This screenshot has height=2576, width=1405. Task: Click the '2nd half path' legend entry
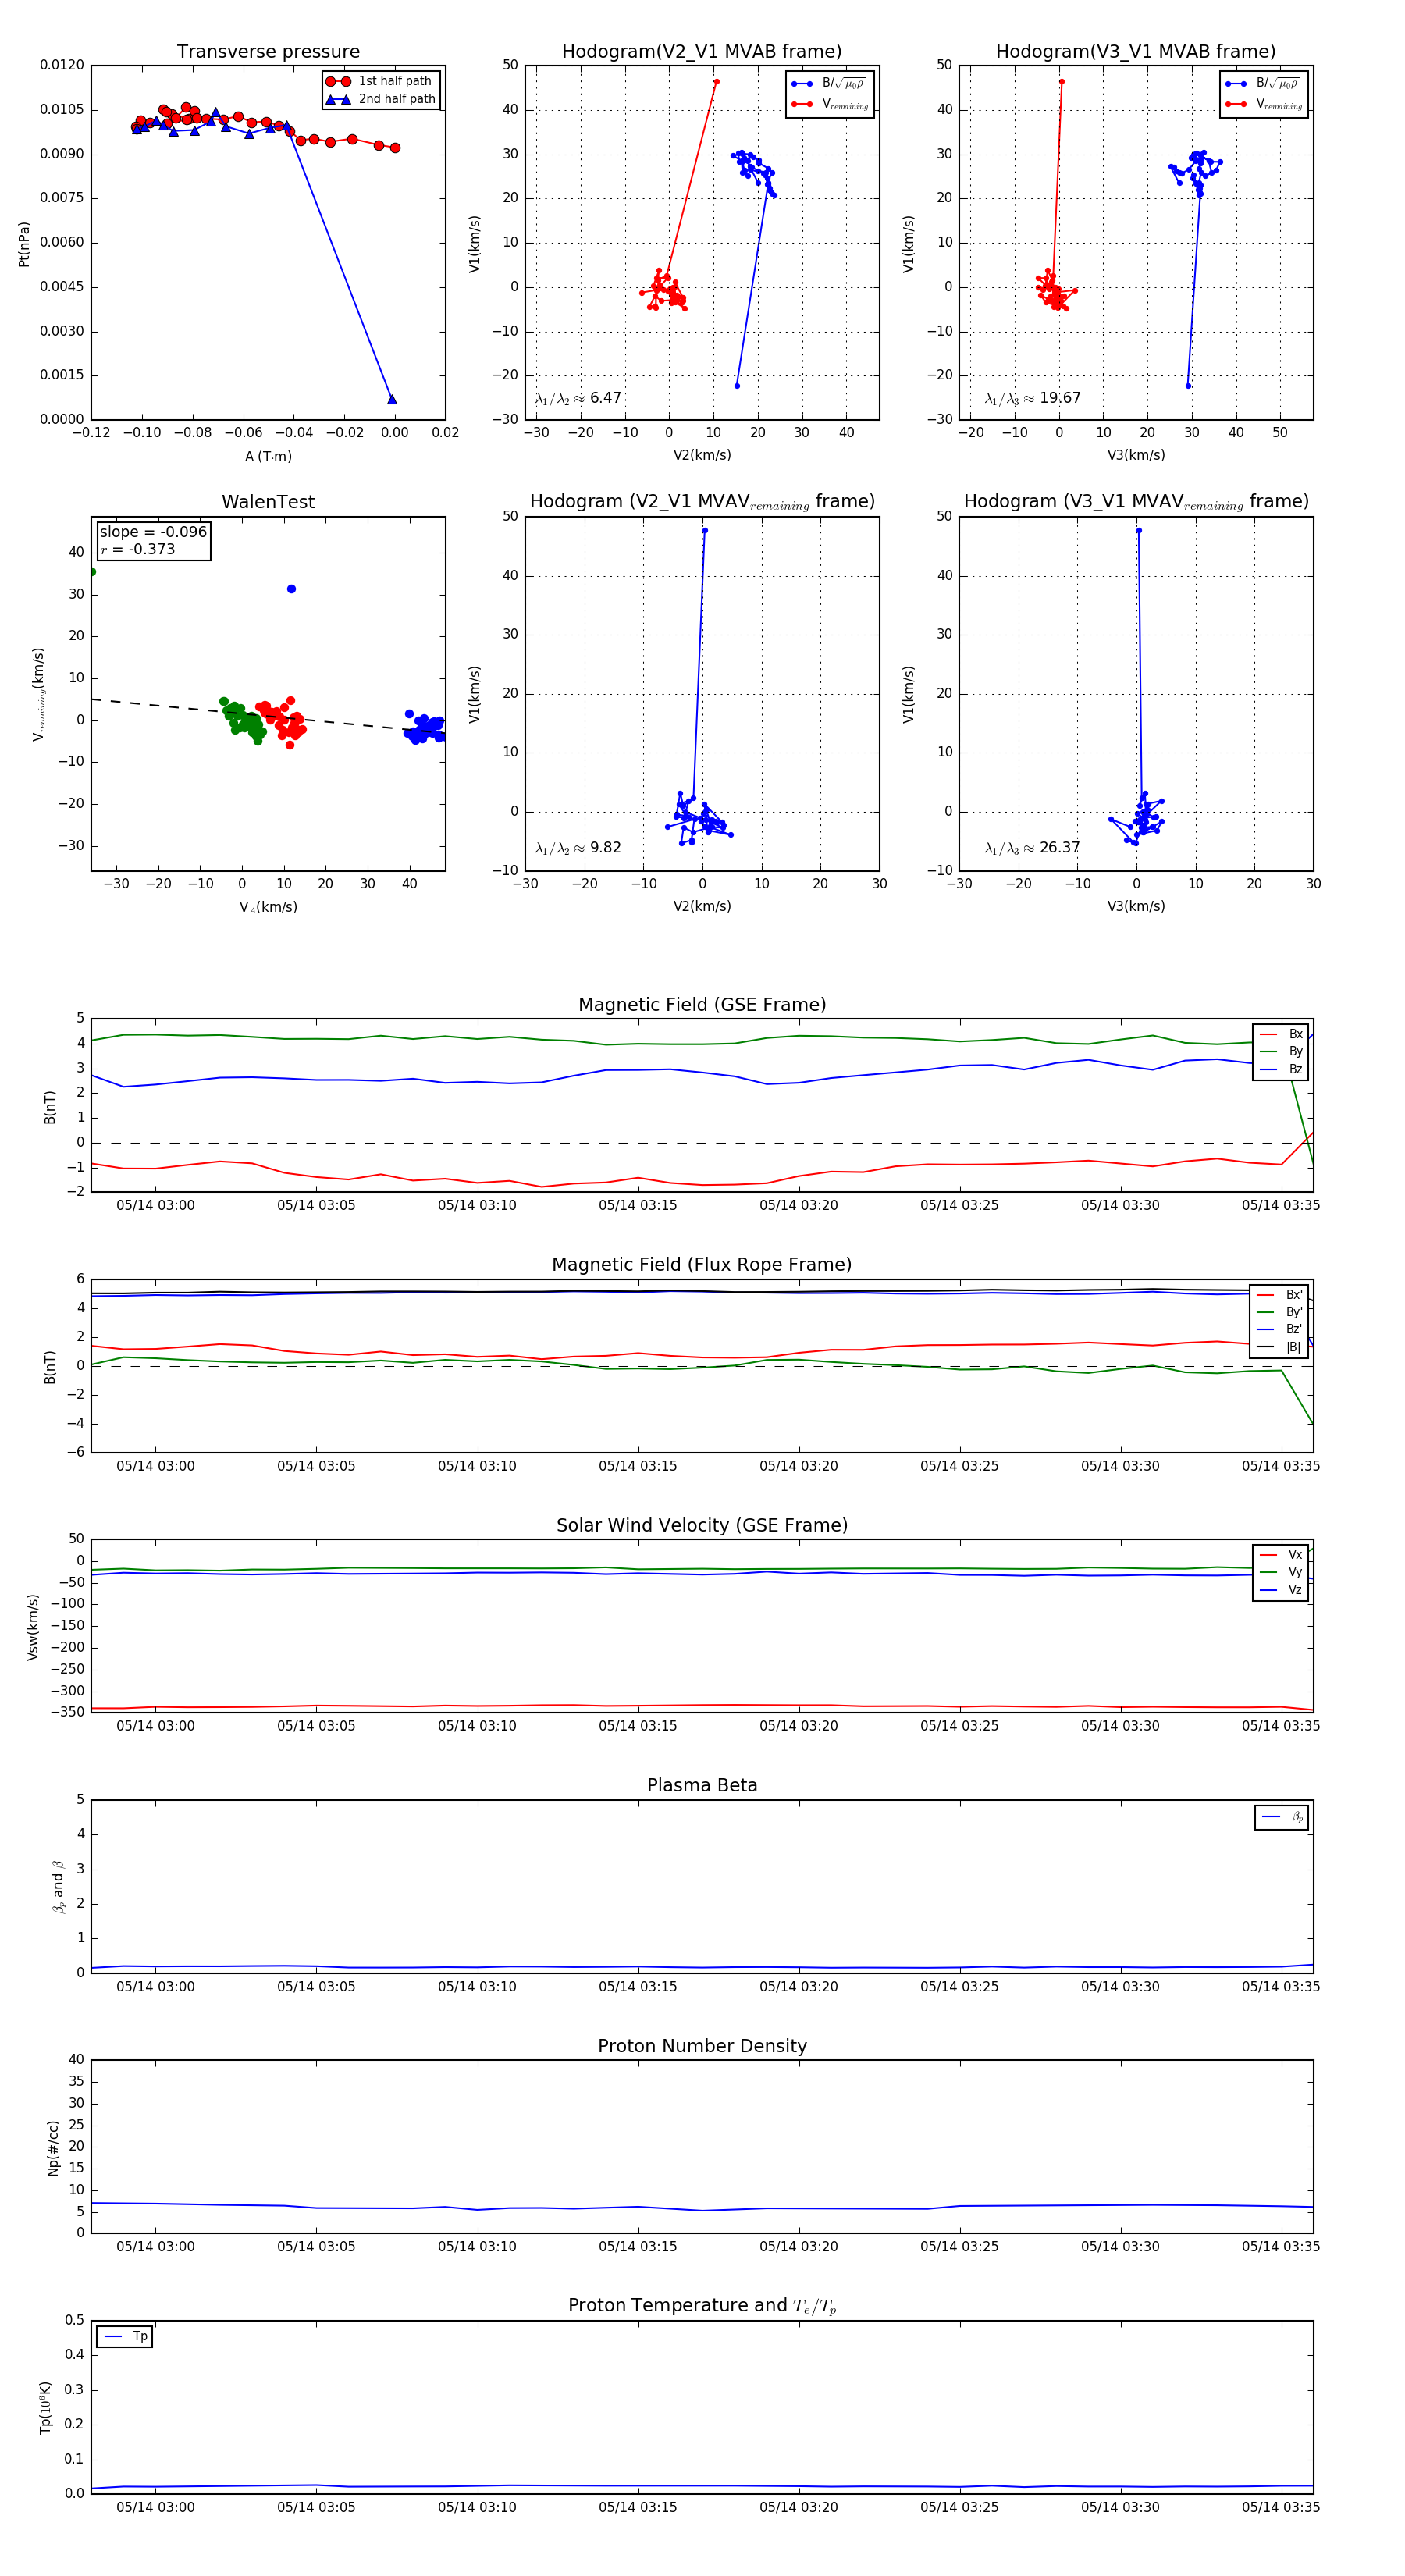click(x=380, y=99)
